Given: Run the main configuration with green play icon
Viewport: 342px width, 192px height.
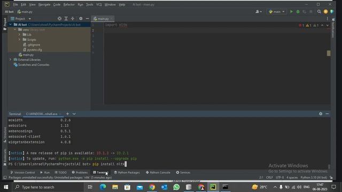Looking at the screenshot, I should (x=291, y=12).
